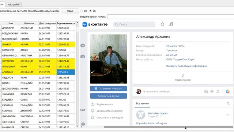Viewport: 234px width, 132px height.
Task: Click the table scrollbar up arrow
Action: point(78,23)
